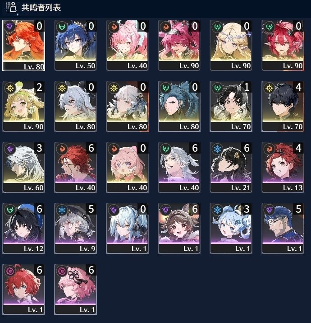Select the blue-haired Lv. 50 character
This screenshot has width=311, height=323.
click(x=75, y=46)
